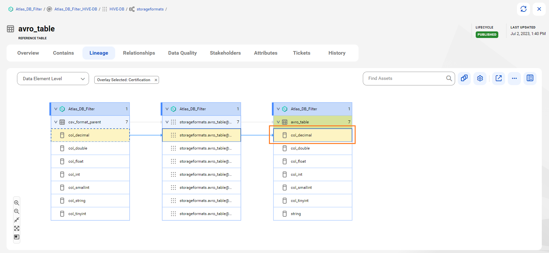Click the fit-to-screen expand icon

(17, 228)
